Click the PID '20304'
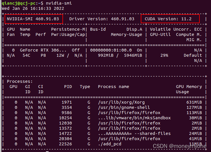 65,139
